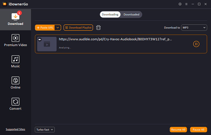Switch to the Downloading tab
The image size is (211, 135).
pyautogui.click(x=110, y=14)
